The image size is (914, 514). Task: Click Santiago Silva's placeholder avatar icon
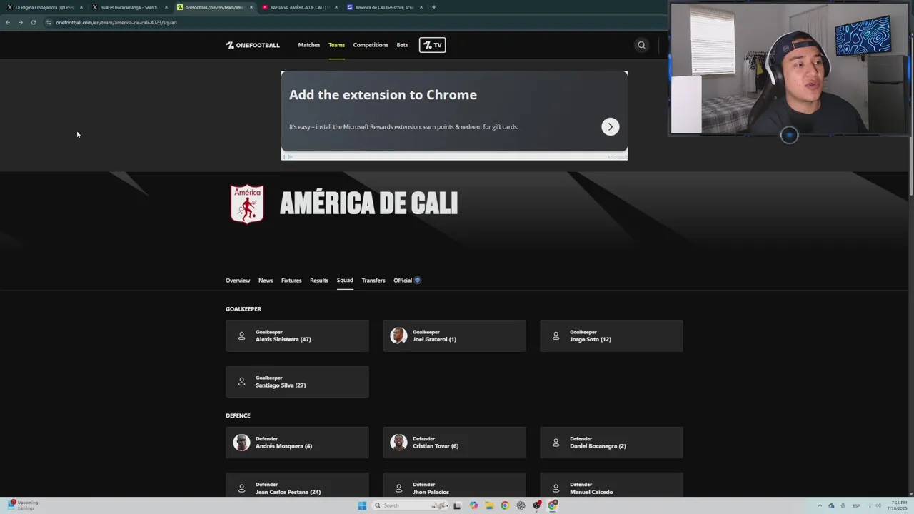(x=241, y=382)
